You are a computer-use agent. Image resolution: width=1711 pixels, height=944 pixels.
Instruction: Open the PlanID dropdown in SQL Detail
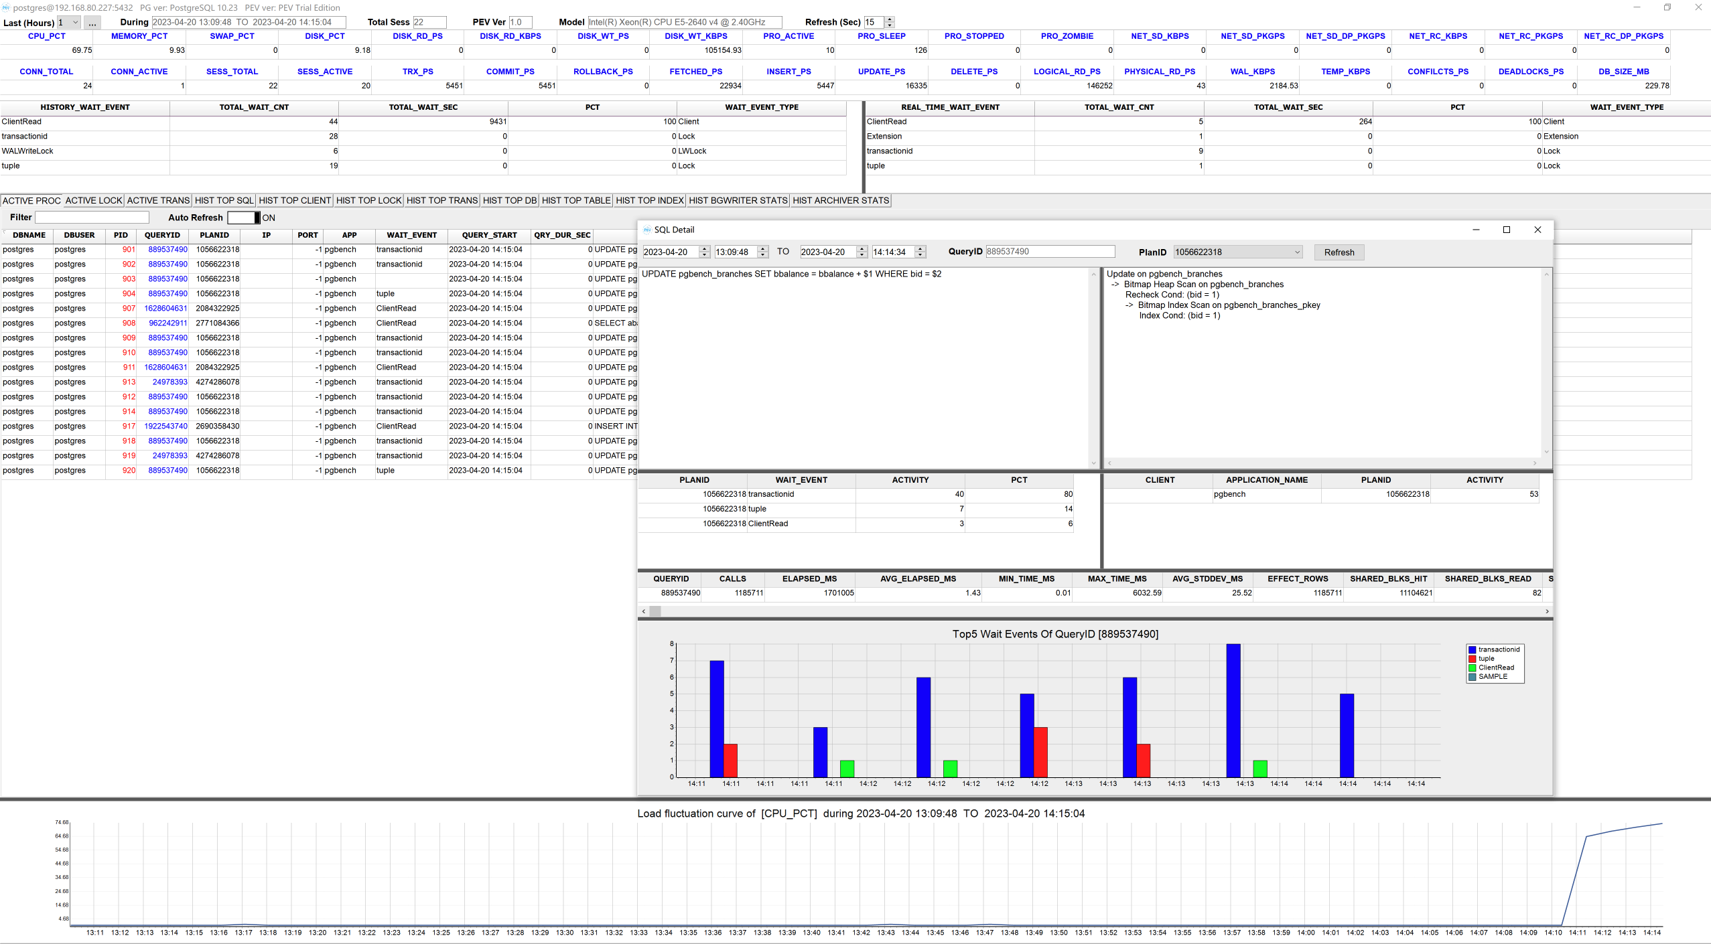coord(1296,252)
